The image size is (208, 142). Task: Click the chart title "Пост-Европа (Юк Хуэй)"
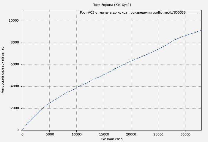pos(112,5)
